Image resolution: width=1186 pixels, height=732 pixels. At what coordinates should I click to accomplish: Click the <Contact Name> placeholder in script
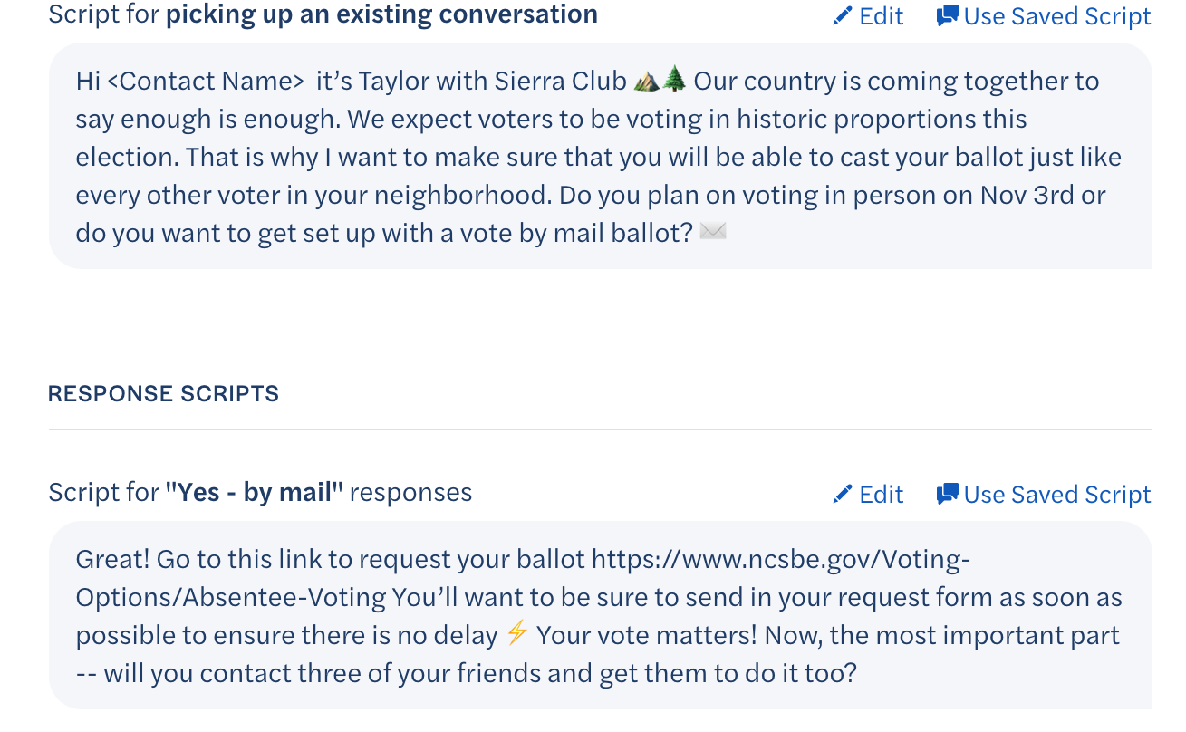click(206, 81)
